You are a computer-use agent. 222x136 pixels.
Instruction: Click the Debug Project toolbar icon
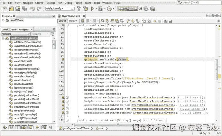(x=101, y=9)
